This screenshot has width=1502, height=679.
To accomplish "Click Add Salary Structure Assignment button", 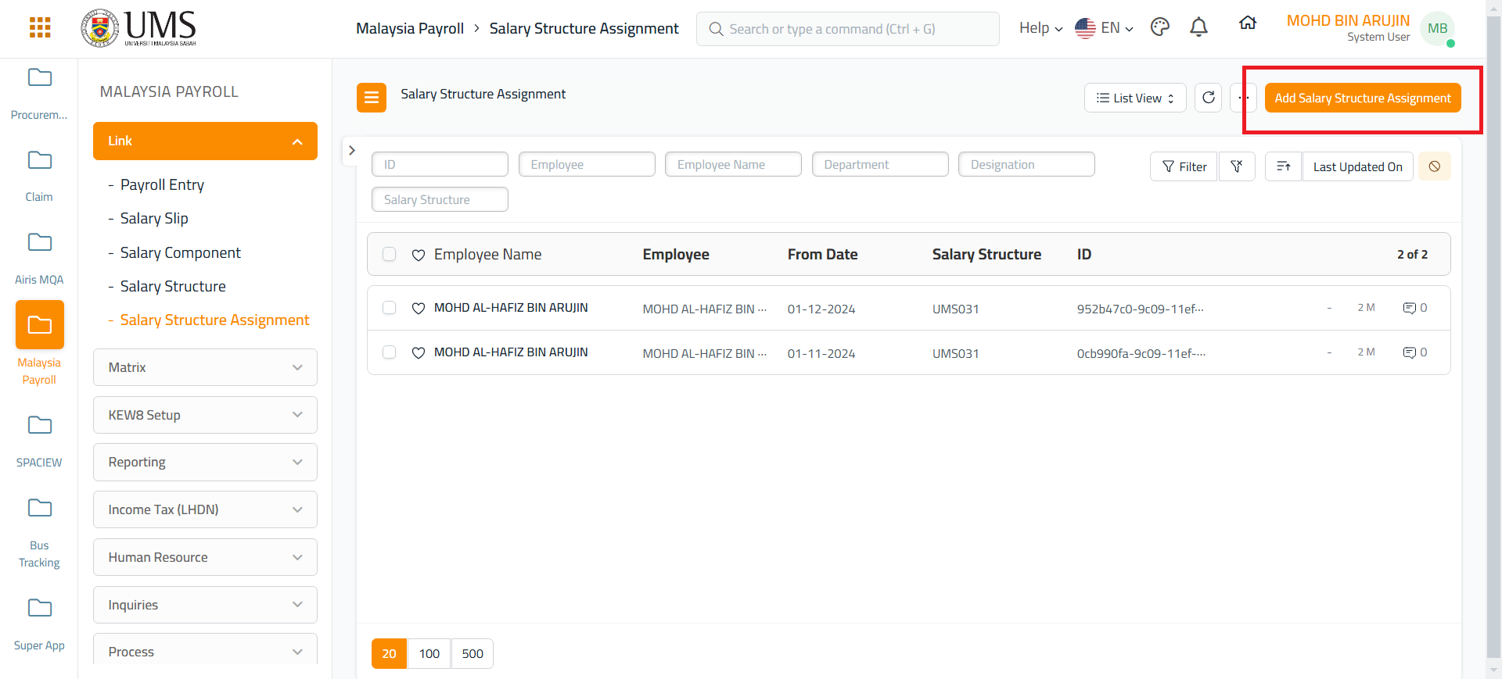I will pos(1363,98).
